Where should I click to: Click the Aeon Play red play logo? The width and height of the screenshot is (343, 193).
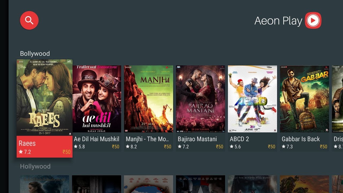[313, 20]
